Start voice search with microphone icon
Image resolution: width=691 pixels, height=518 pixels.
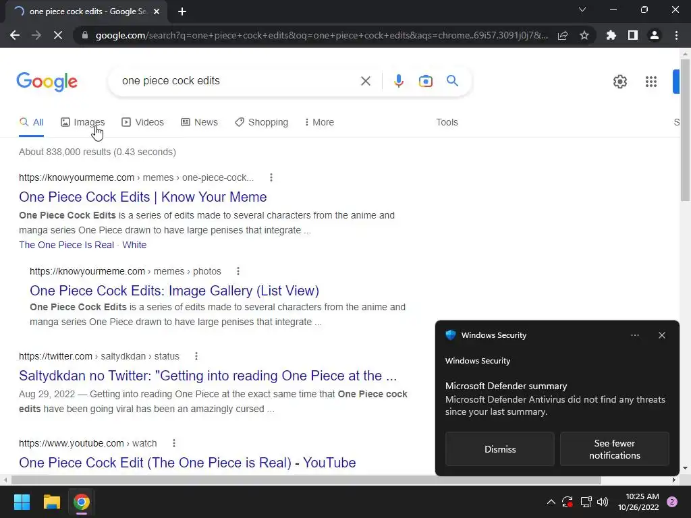[x=398, y=81]
